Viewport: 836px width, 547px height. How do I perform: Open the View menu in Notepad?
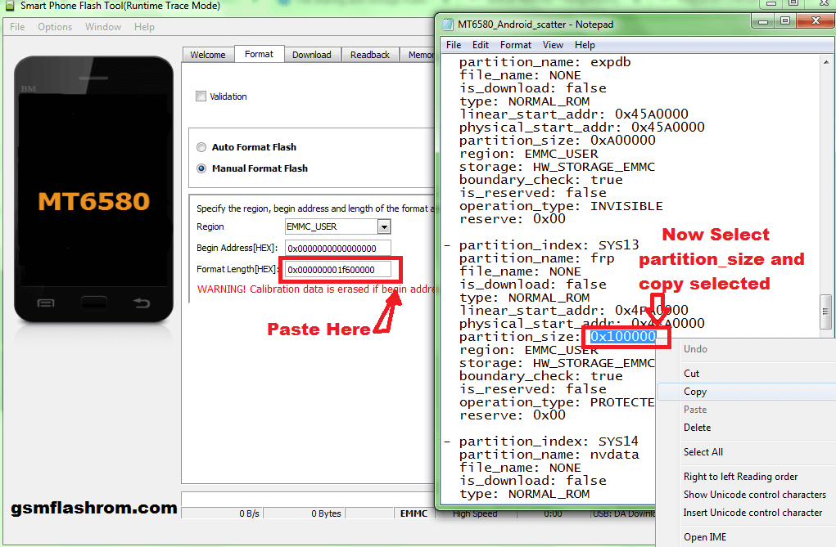(x=553, y=45)
